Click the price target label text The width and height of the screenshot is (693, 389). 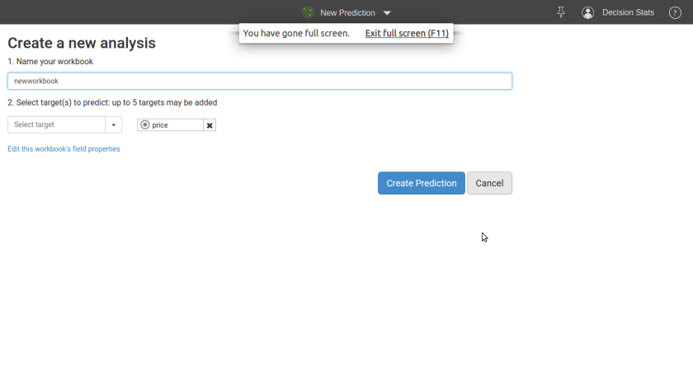point(160,125)
